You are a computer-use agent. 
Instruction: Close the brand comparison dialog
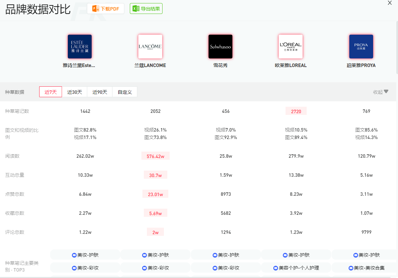[389, 3]
